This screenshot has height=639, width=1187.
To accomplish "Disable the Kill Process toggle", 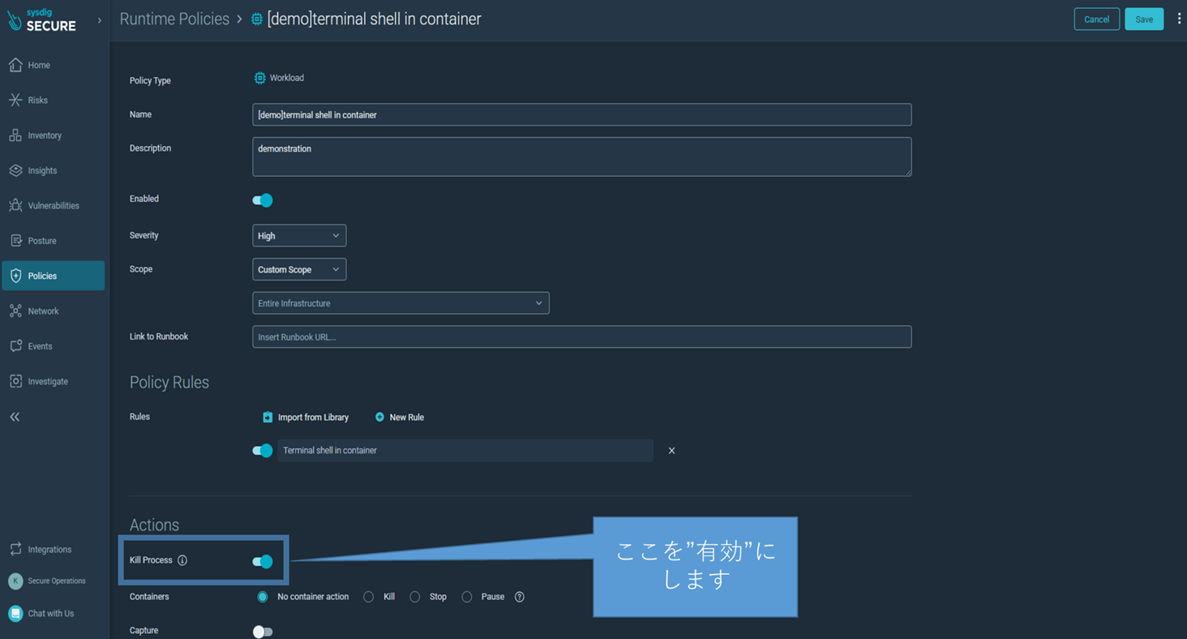I will pyautogui.click(x=263, y=561).
